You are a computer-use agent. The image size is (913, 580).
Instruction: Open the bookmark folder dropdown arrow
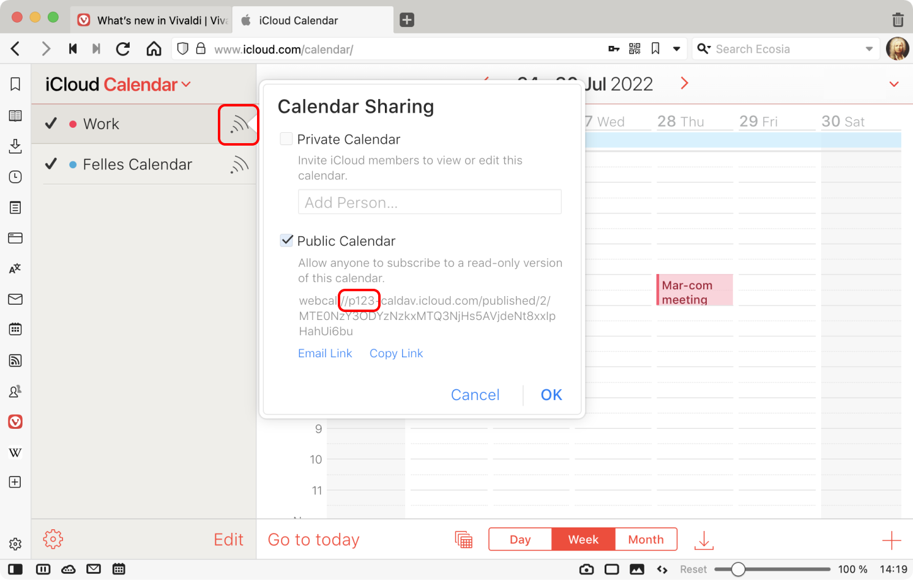676,49
